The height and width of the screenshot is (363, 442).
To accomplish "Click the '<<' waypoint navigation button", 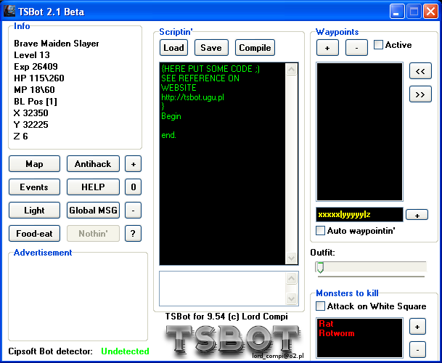I will tap(420, 71).
